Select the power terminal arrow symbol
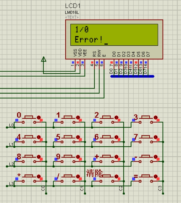The image size is (181, 203). pyautogui.click(x=43, y=59)
